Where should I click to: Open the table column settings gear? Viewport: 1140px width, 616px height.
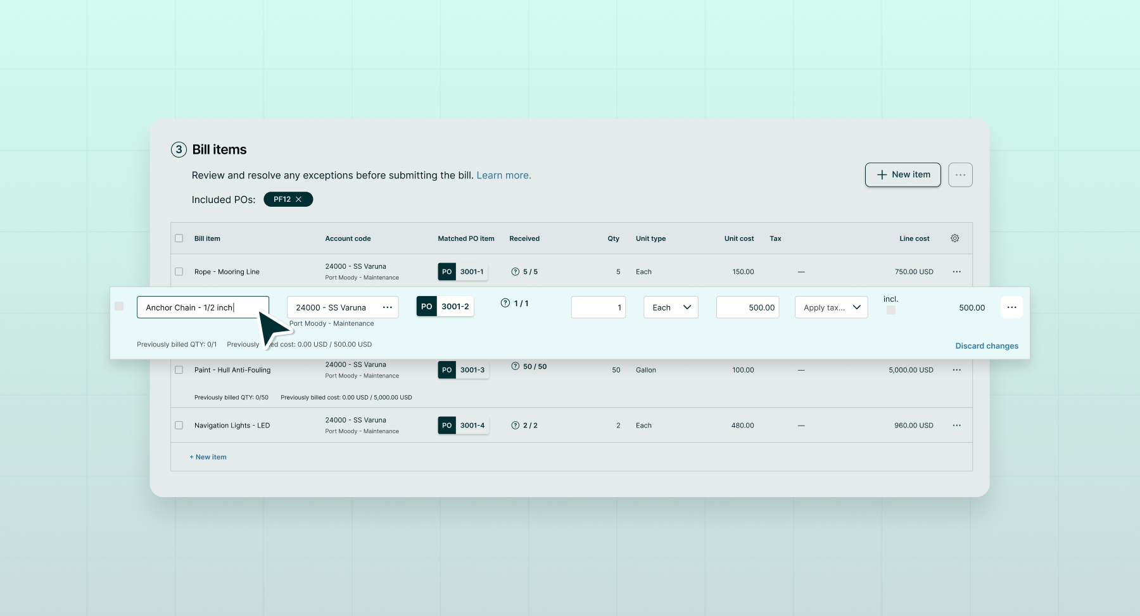click(x=955, y=238)
